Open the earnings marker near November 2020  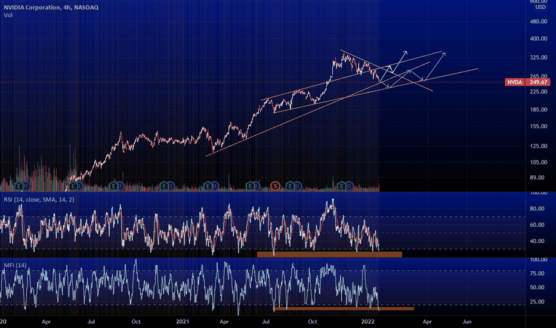coord(164,186)
